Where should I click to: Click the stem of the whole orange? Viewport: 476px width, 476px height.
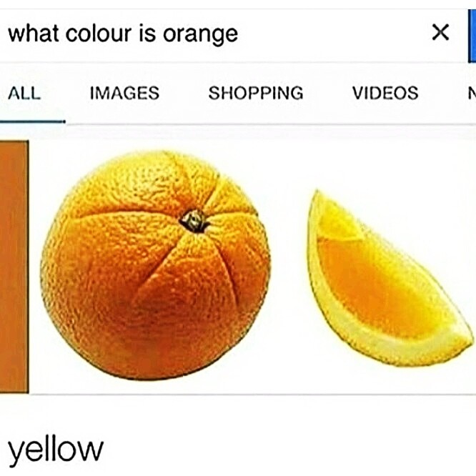click(x=194, y=221)
